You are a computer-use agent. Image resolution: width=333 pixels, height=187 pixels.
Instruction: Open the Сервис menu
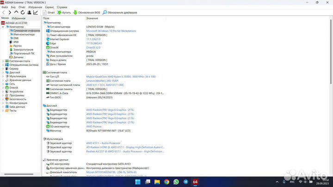point(49,7)
